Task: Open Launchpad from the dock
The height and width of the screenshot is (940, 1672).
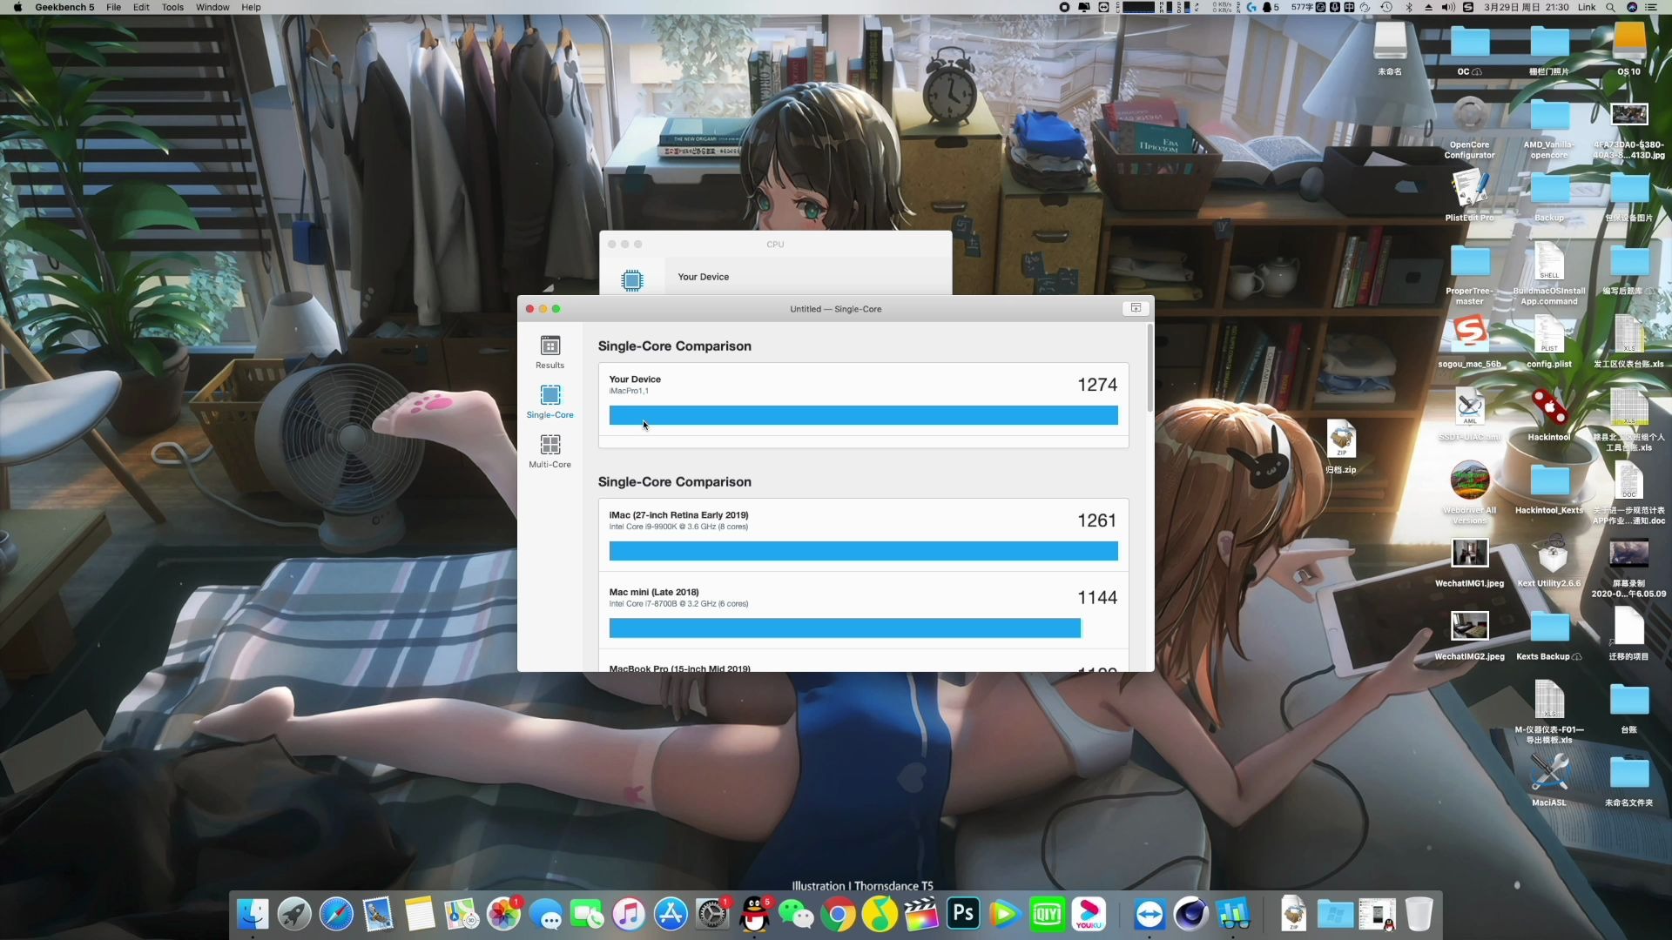Action: [x=294, y=914]
